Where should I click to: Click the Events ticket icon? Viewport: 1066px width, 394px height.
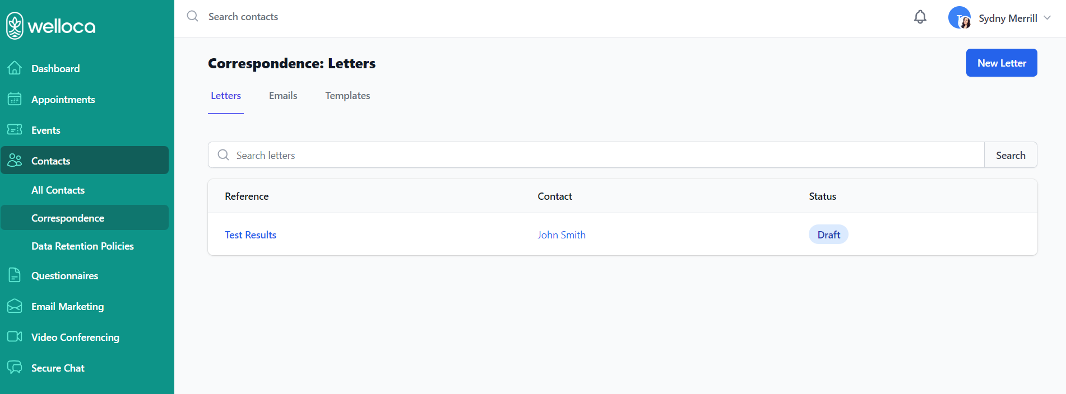15,130
